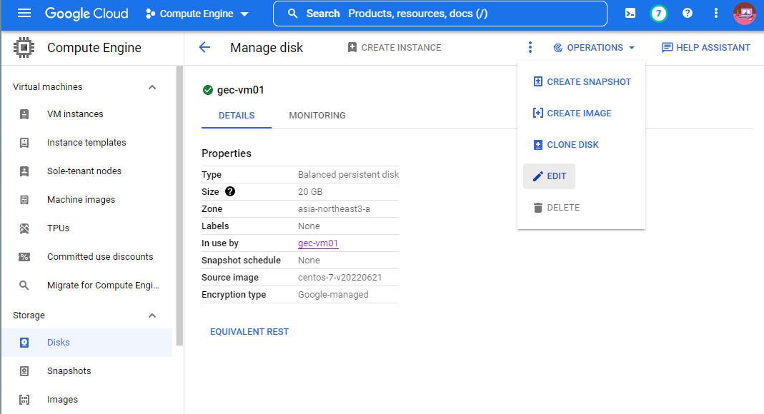
Task: Open Sole-tenant nodes page
Action: click(84, 171)
